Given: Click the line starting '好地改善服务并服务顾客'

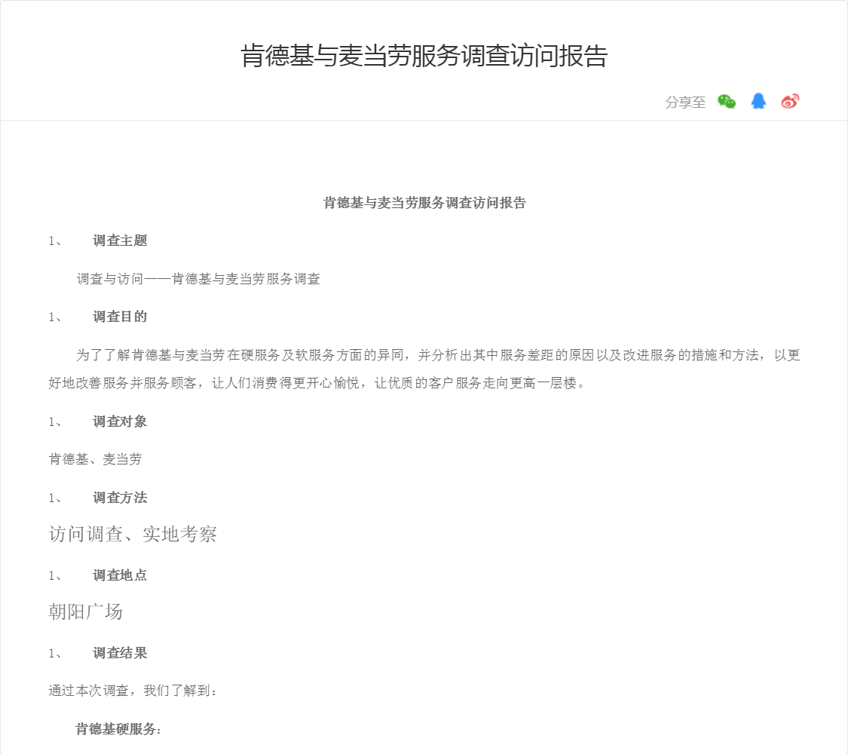Looking at the screenshot, I should tap(317, 384).
